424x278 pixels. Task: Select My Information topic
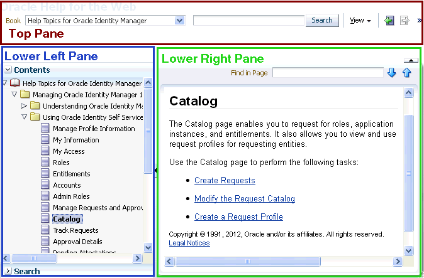(x=76, y=140)
